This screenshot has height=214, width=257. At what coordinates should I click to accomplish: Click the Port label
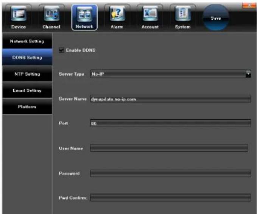point(63,123)
